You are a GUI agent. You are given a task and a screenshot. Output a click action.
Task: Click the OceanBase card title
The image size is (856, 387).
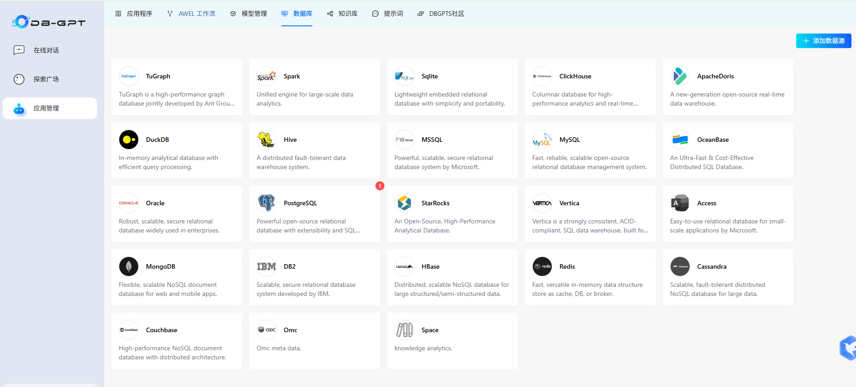(x=713, y=140)
